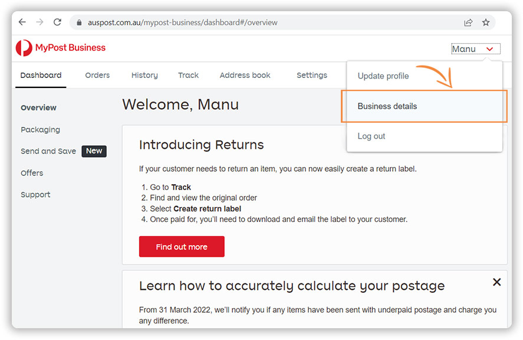
Task: Click the padlock site security icon
Action: [79, 22]
